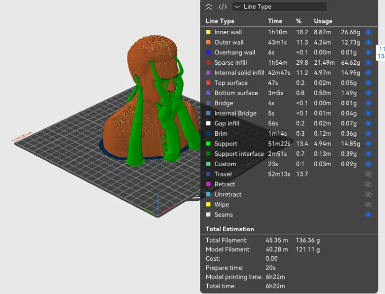The width and height of the screenshot is (385, 294).
Task: Hide the Overhang wall lines
Action: tap(368, 52)
